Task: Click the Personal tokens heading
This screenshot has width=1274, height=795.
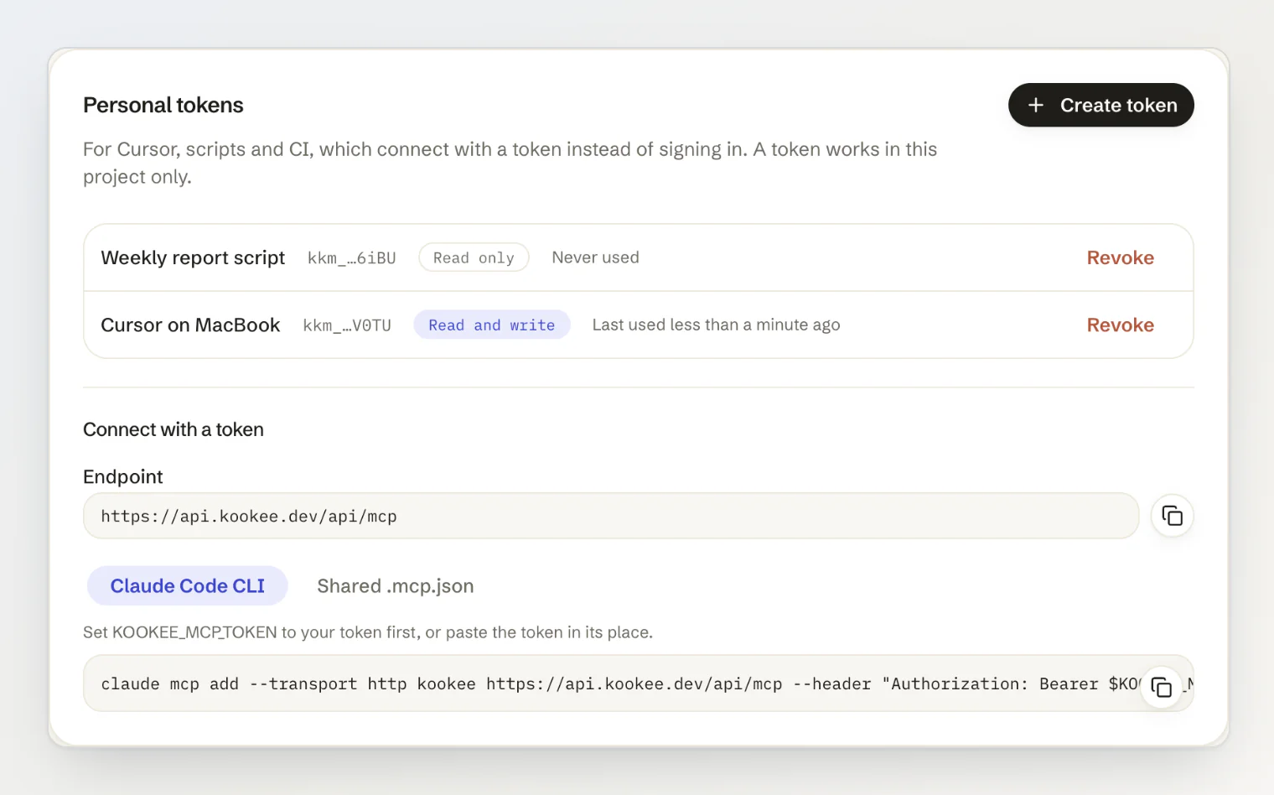Action: 163,105
